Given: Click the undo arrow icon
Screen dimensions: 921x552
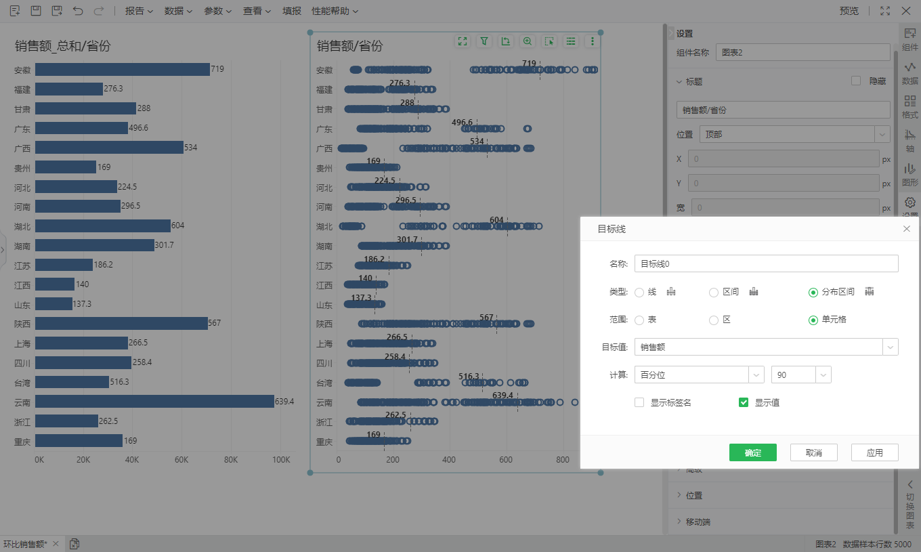Looking at the screenshot, I should click(78, 11).
